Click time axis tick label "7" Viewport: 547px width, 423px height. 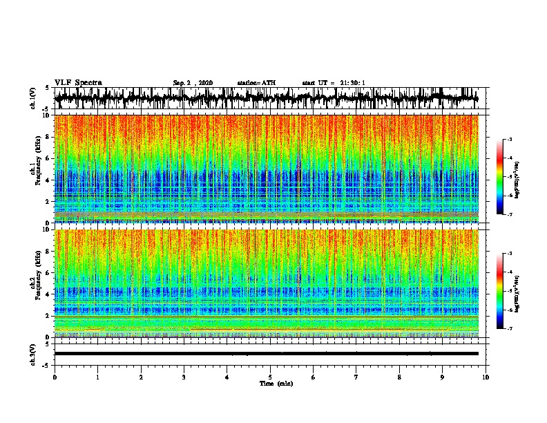[x=356, y=377]
